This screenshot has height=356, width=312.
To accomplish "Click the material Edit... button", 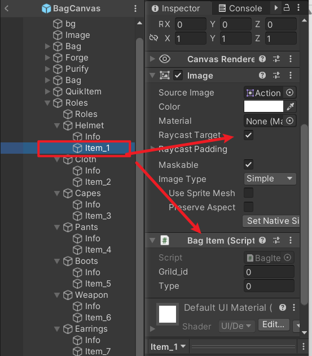I will tap(274, 324).
